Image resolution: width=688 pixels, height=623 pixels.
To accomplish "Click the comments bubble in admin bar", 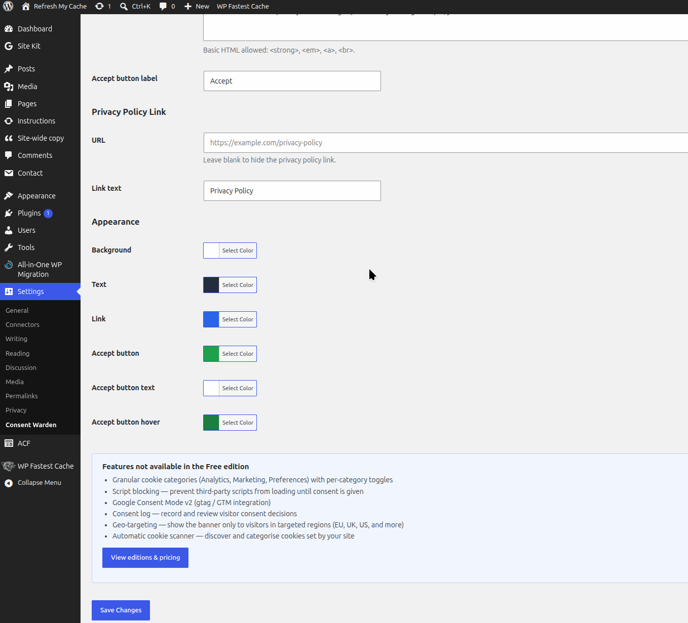I will click(x=163, y=6).
